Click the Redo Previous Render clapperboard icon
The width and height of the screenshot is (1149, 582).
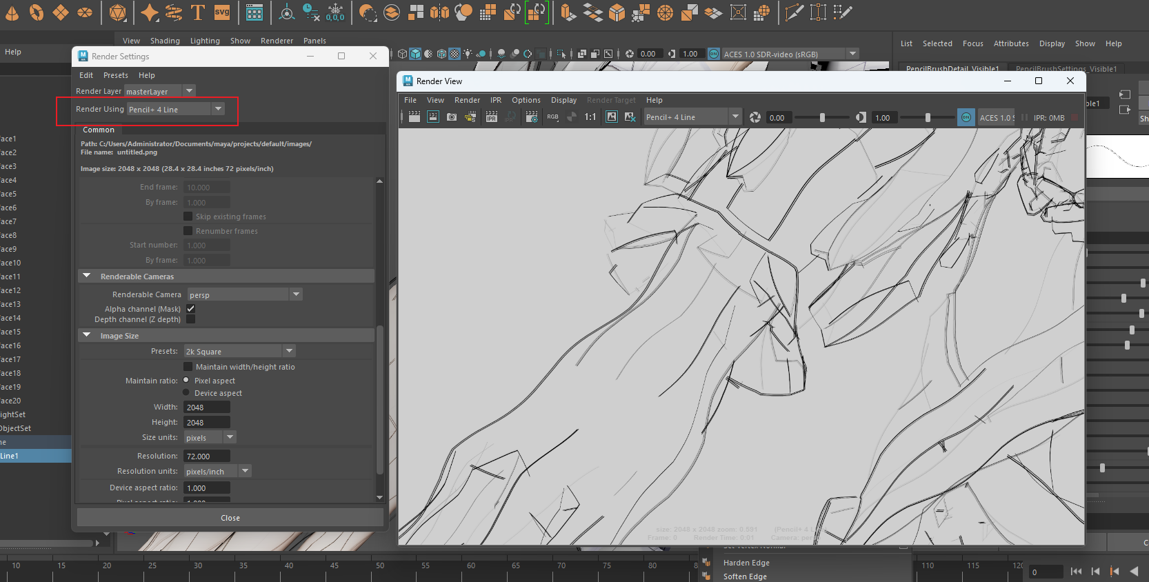coord(414,117)
